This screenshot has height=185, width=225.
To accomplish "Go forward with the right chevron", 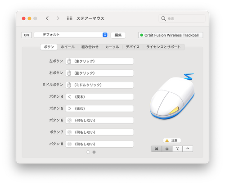I will pyautogui.click(x=58, y=18).
